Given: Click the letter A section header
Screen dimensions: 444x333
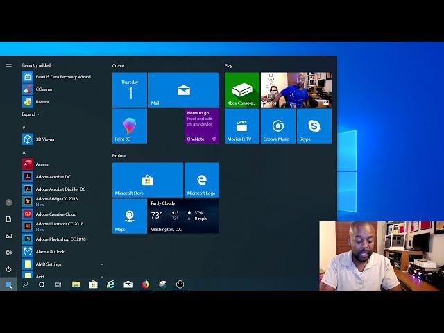Looking at the screenshot, I should coord(24,153).
